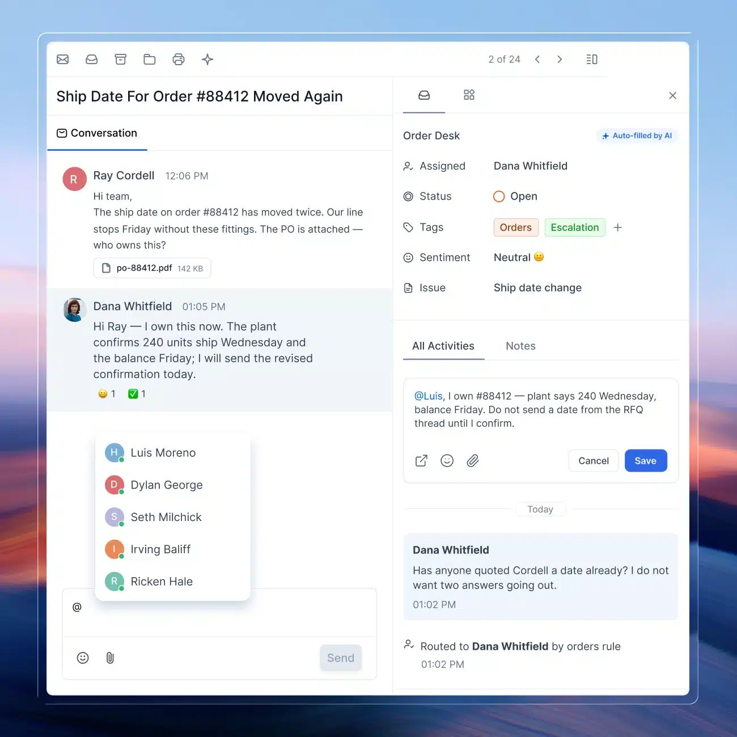Open note in expanded pop-out editor

coord(421,461)
